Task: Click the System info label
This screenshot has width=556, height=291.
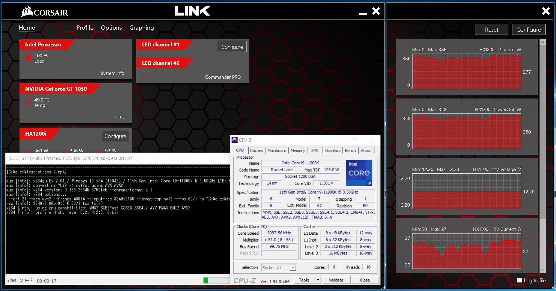Action: coord(113,73)
